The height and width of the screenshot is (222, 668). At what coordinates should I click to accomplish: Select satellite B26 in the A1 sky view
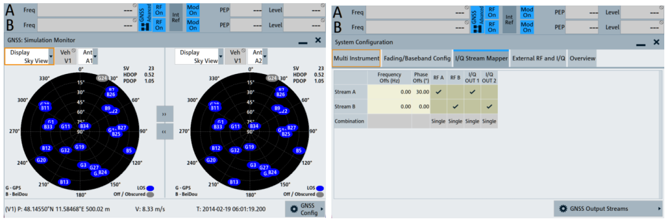point(111,94)
